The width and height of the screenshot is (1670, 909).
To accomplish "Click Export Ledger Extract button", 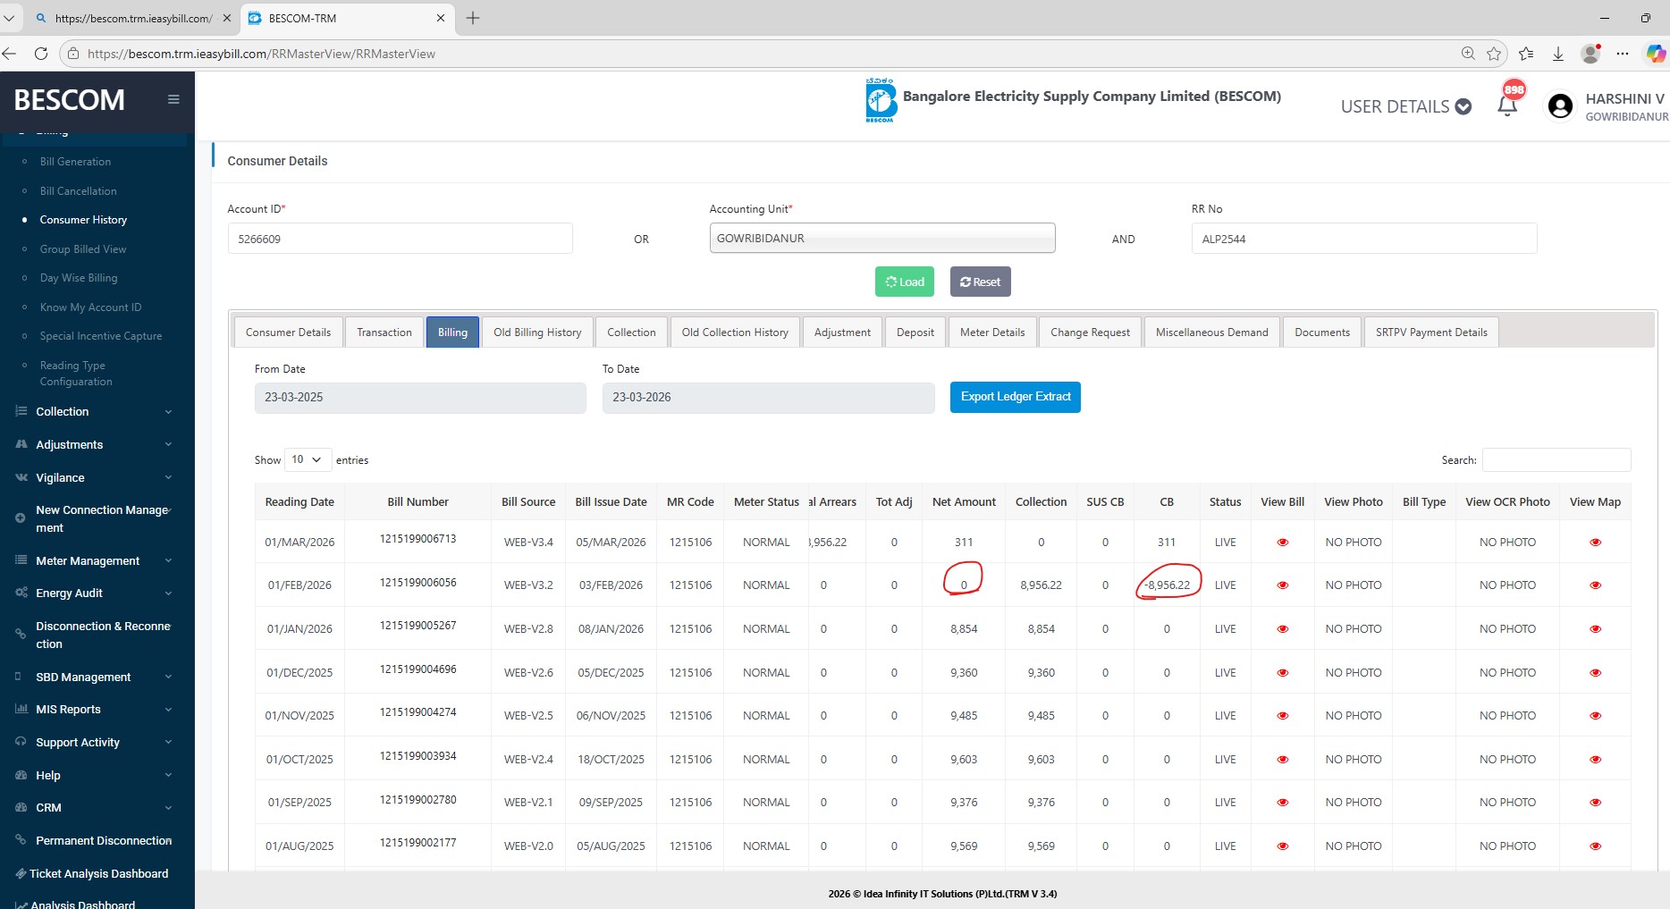I will (x=1015, y=397).
